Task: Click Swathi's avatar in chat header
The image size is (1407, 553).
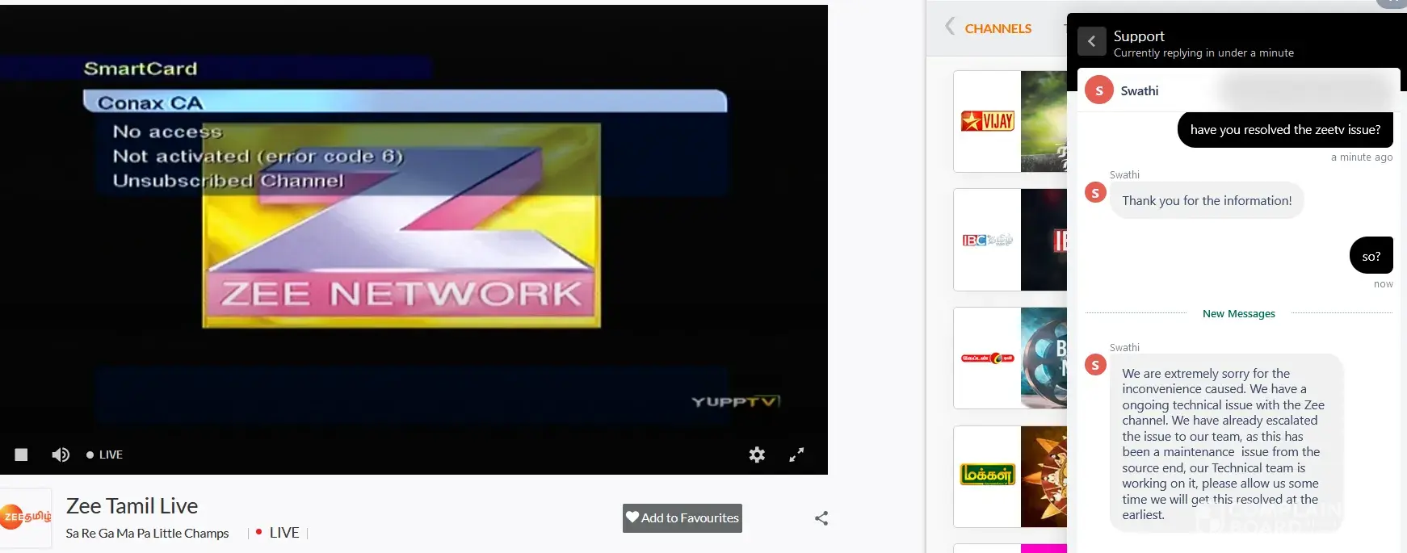Action: click(x=1098, y=90)
